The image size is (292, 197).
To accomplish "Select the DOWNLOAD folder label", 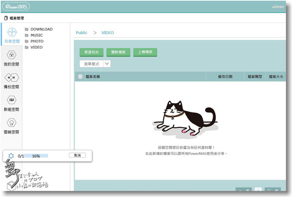I will [x=42, y=29].
